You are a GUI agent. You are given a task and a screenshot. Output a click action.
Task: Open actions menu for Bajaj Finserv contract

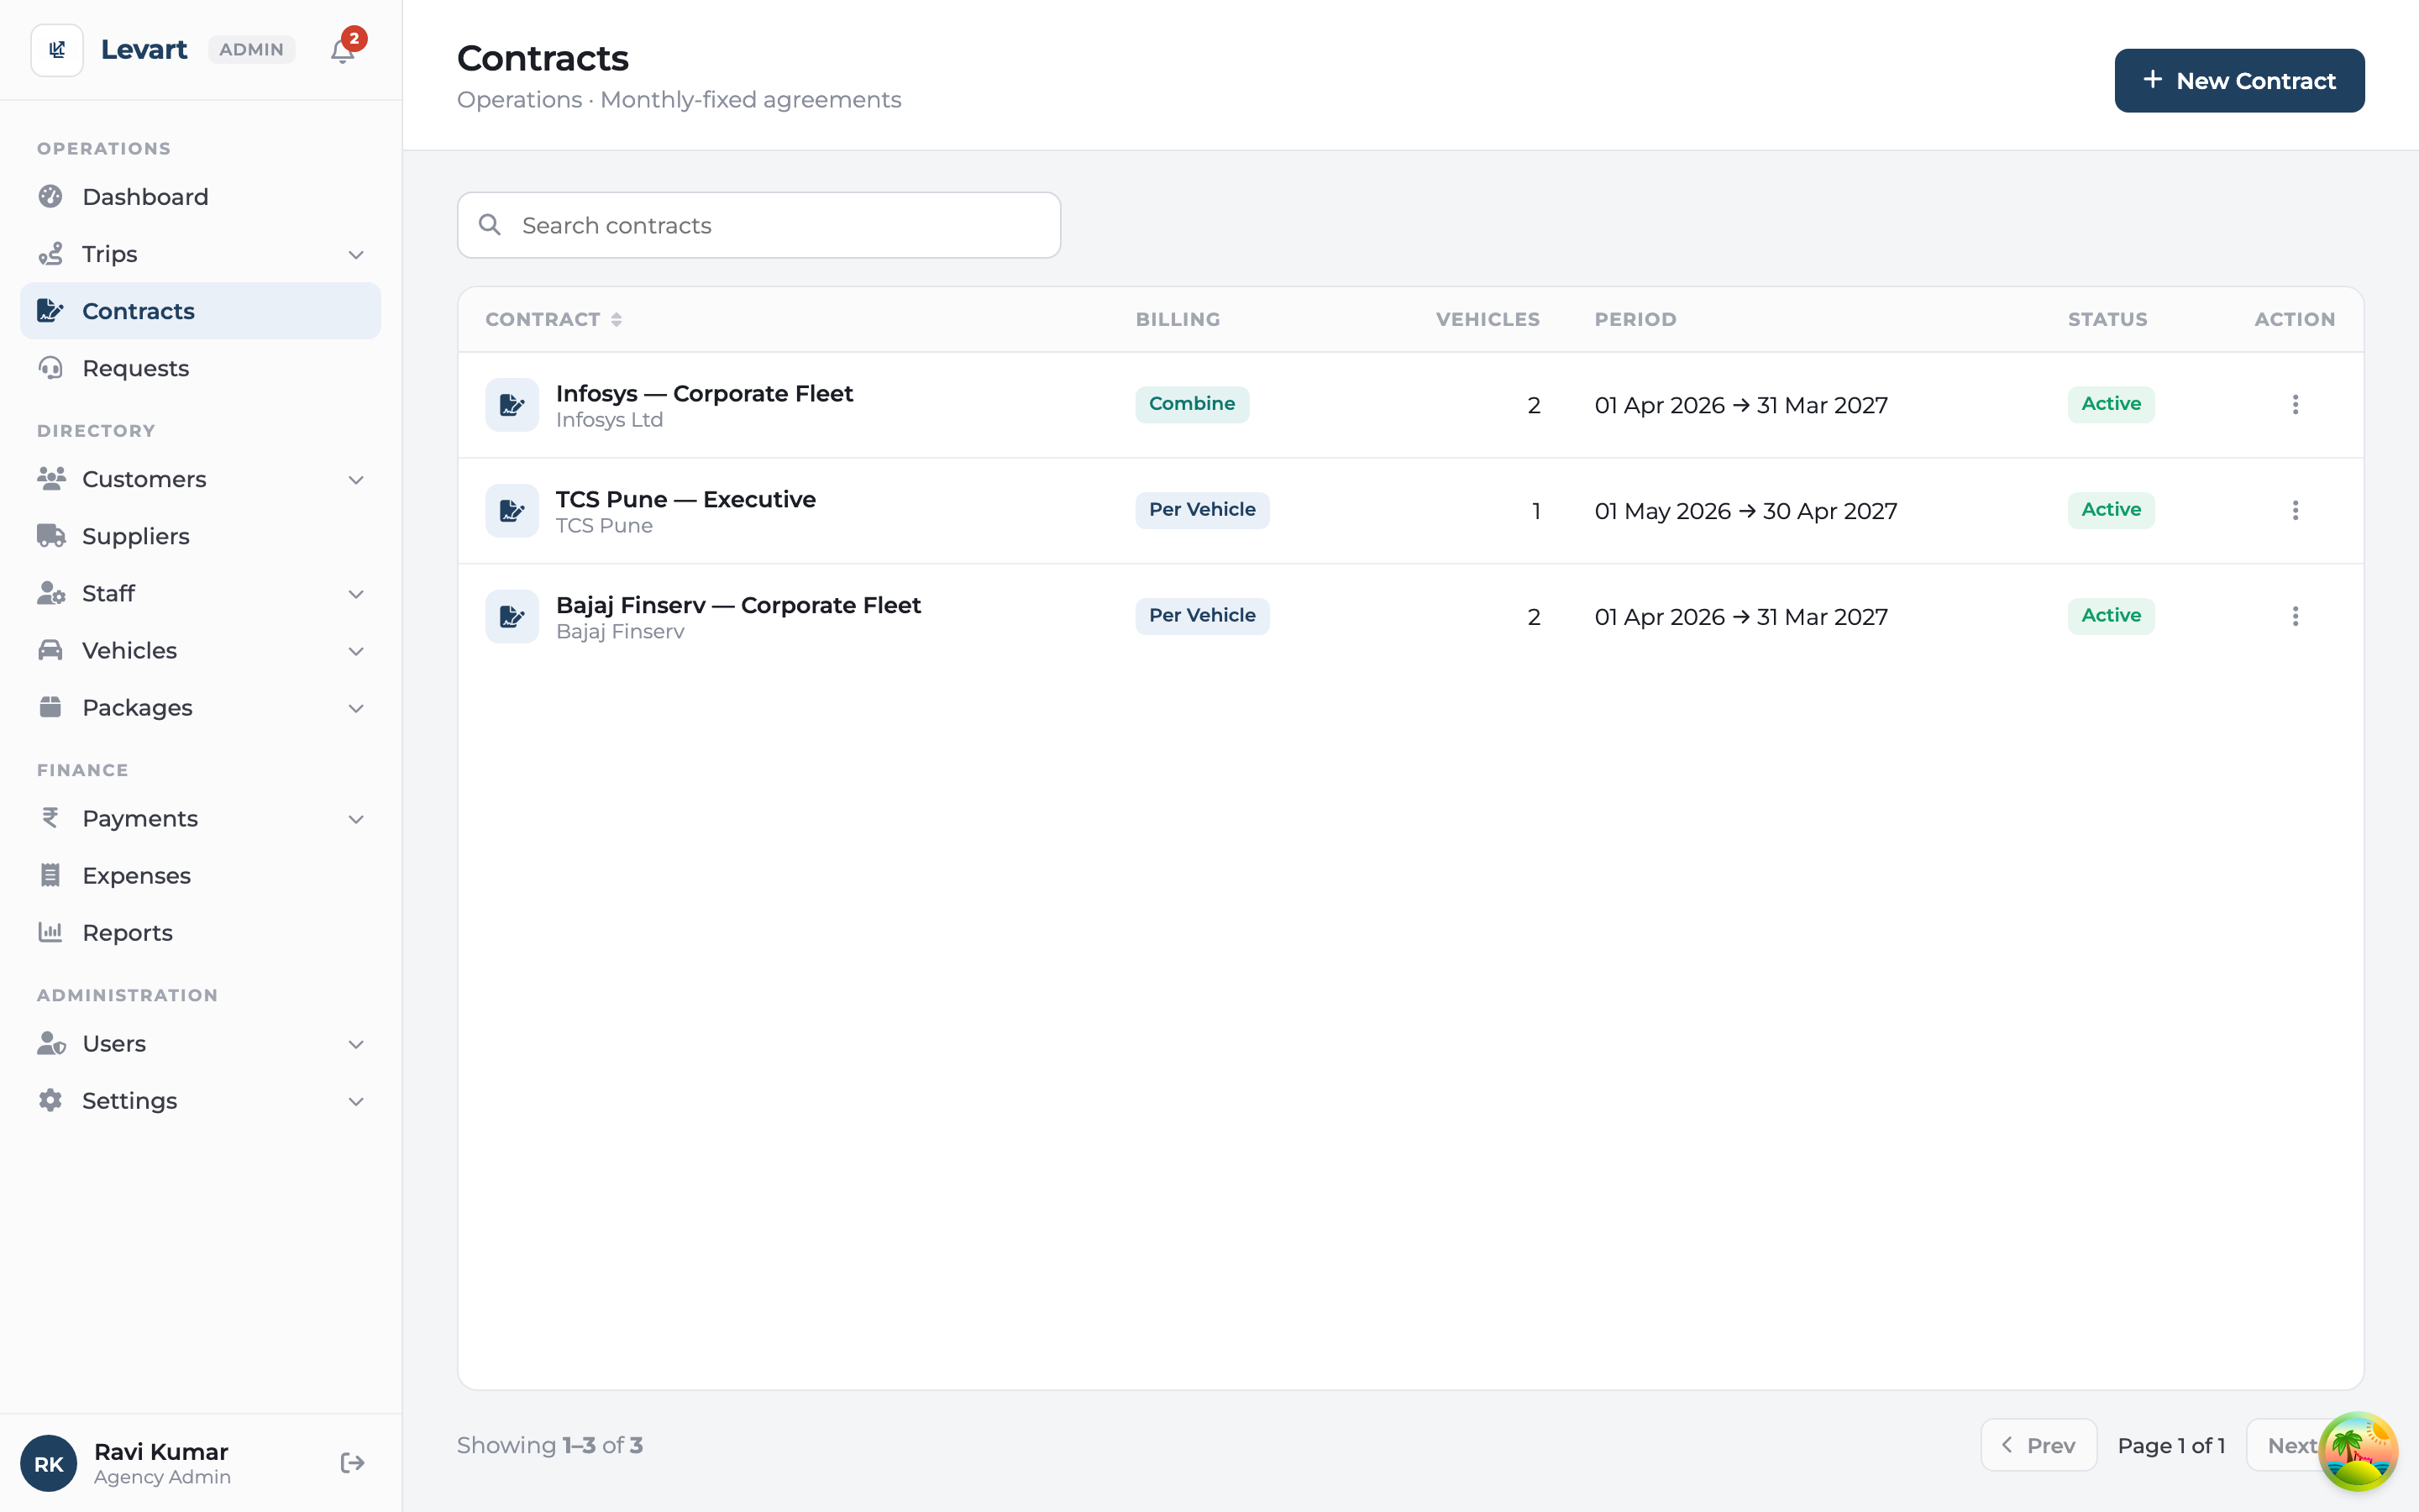[2295, 616]
